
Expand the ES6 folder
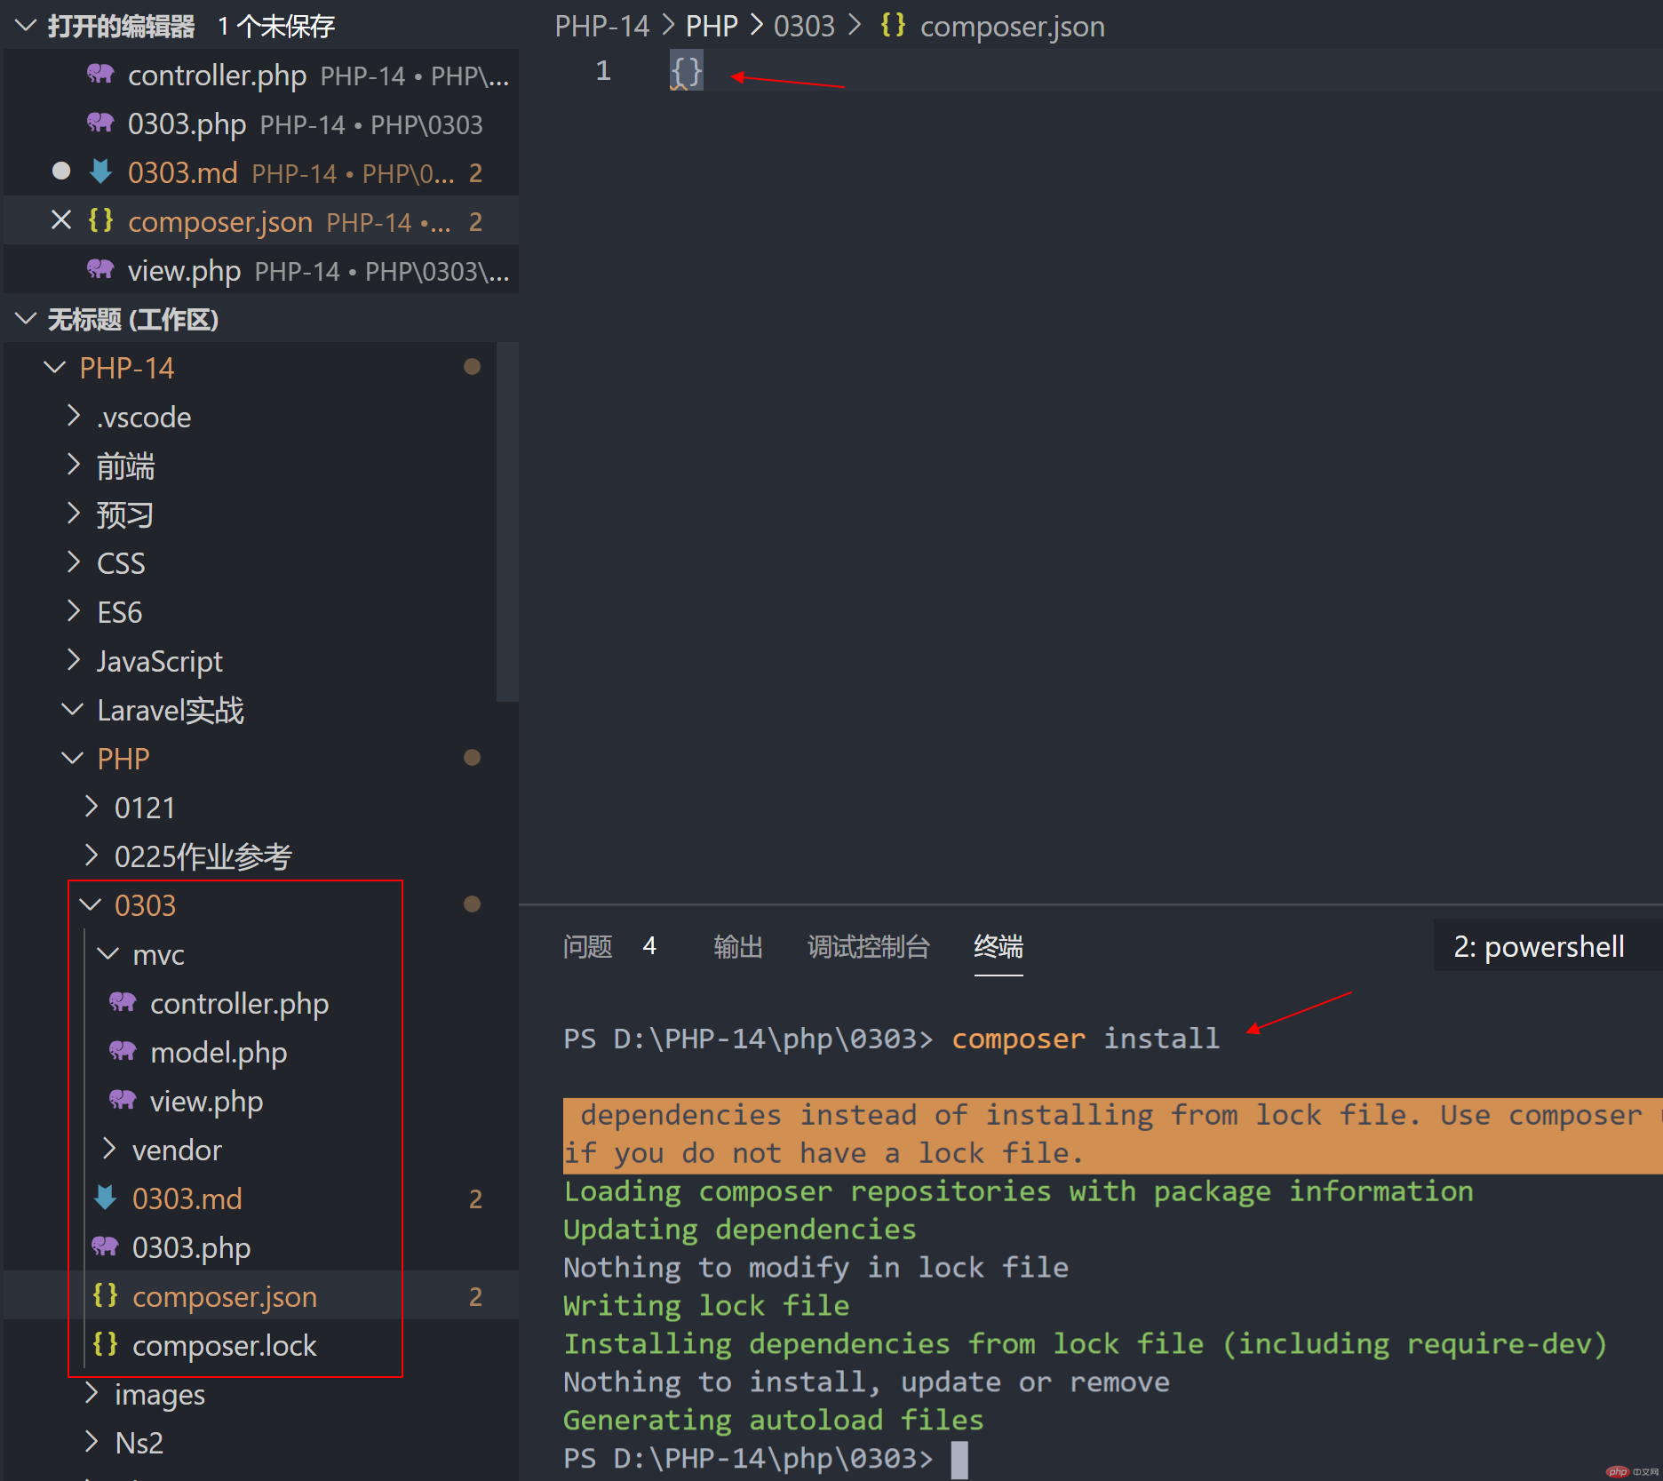pos(73,612)
